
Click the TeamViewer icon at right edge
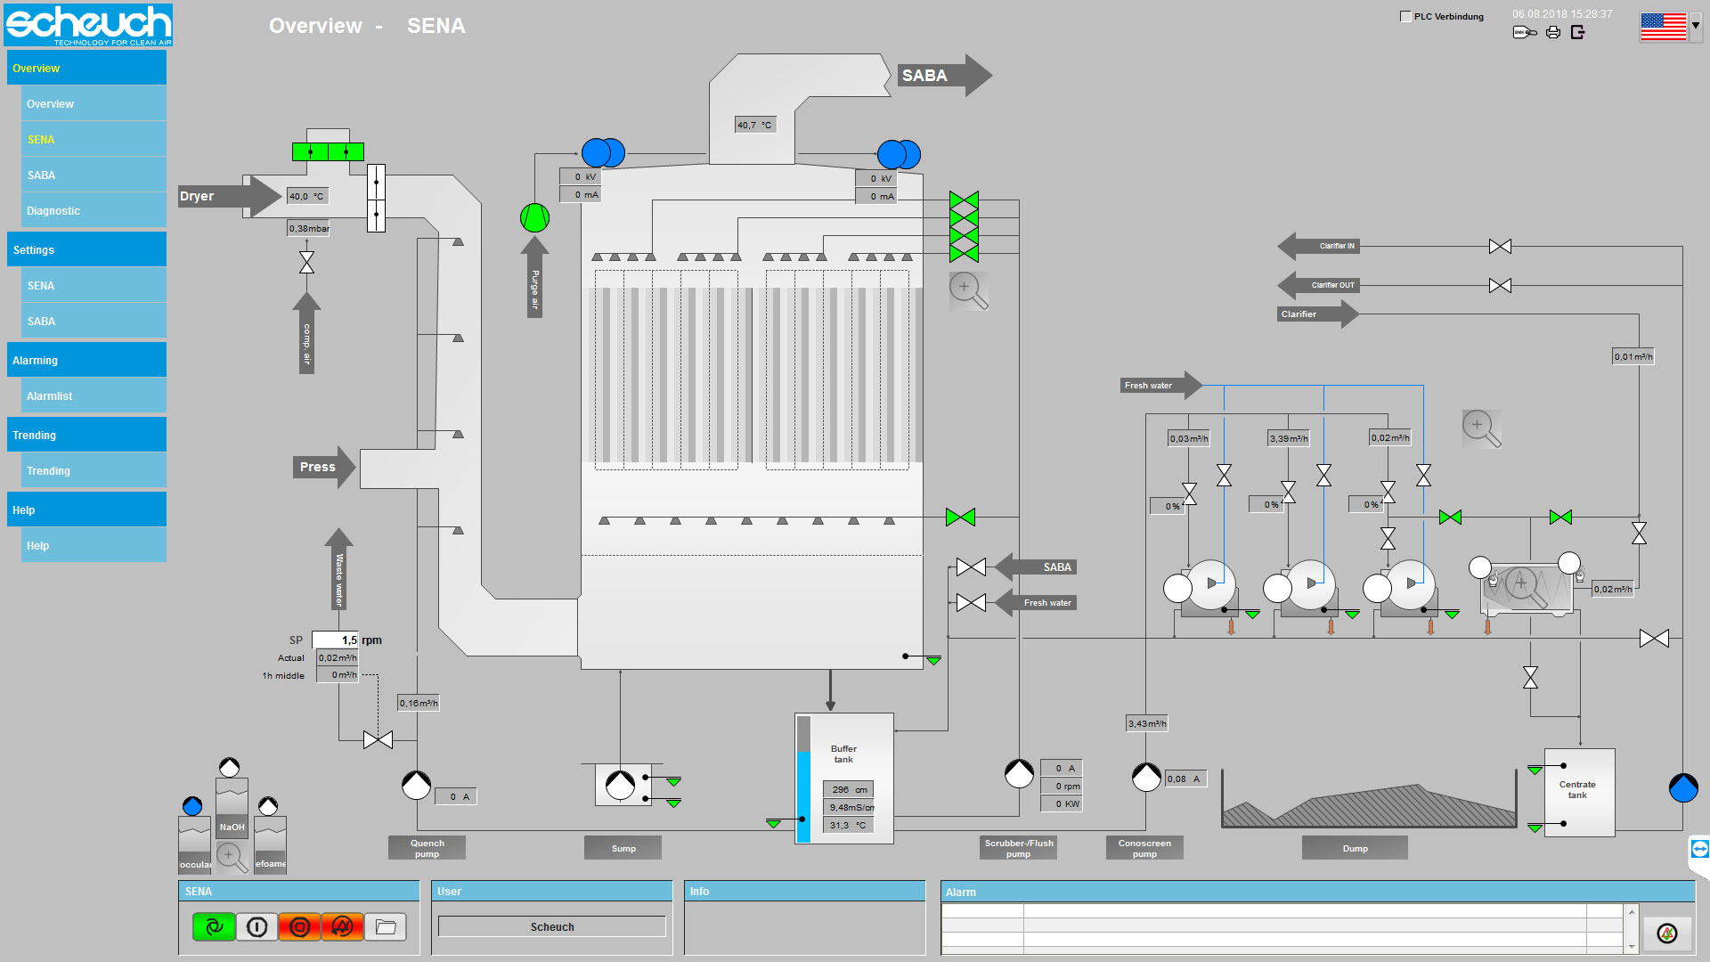(x=1699, y=849)
